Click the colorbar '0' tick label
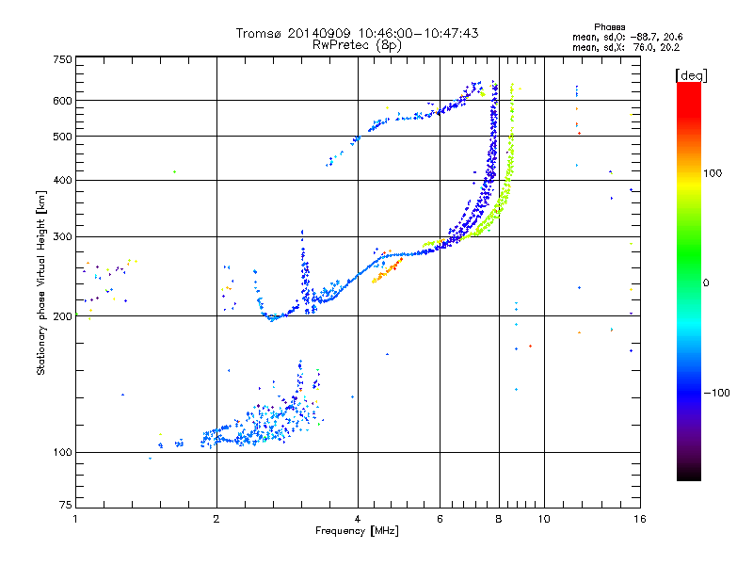753x565 pixels. point(706,283)
